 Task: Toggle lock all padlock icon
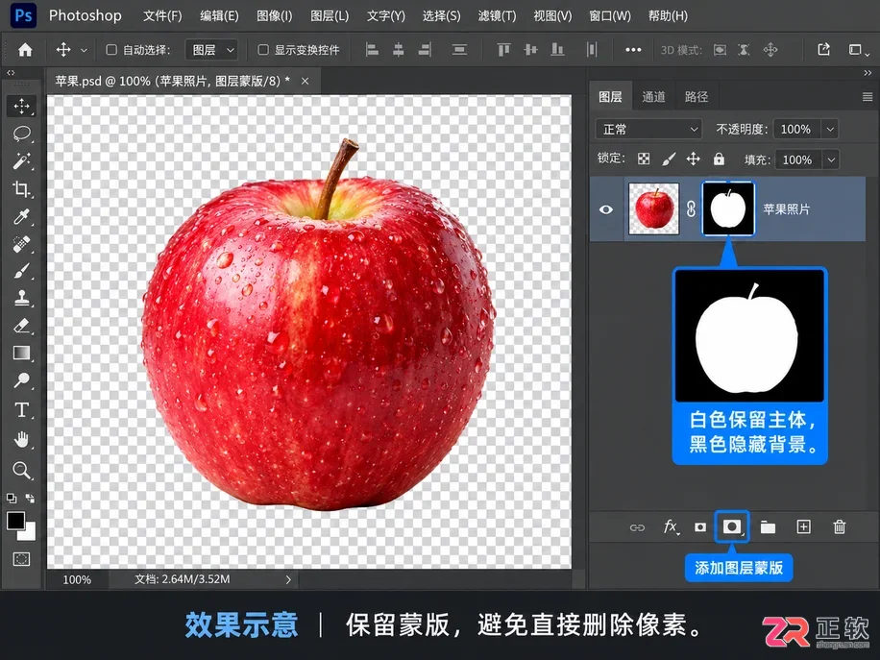(x=719, y=159)
